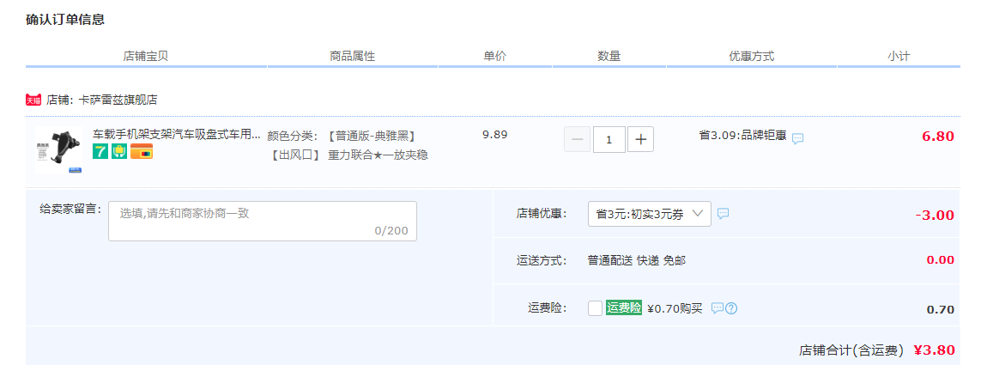Click the 普通配送 快递 免邮 shipping text
Screen dimensions: 981x365
pos(637,260)
